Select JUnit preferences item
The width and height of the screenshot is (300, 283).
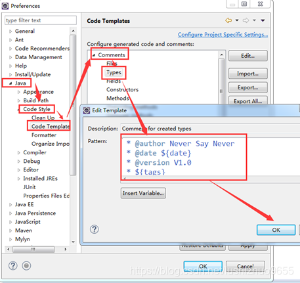[x=30, y=187]
